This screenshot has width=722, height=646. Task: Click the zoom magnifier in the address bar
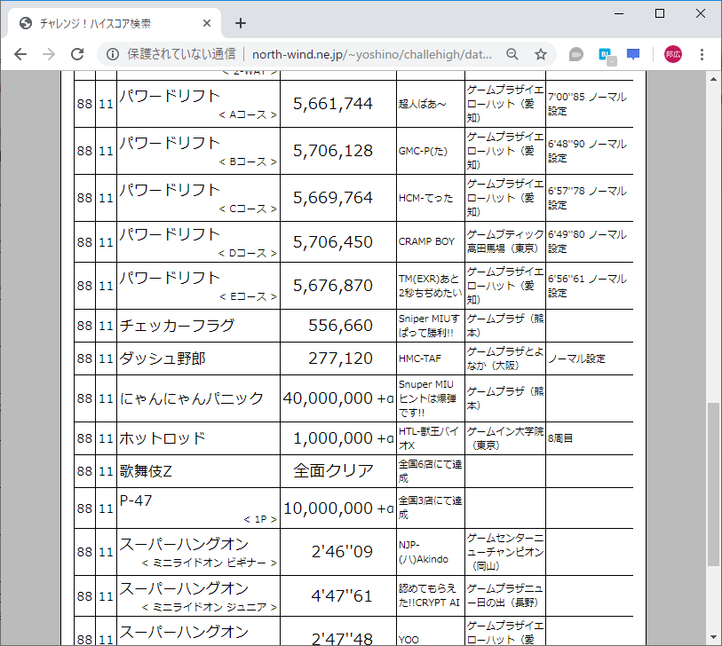click(x=512, y=54)
